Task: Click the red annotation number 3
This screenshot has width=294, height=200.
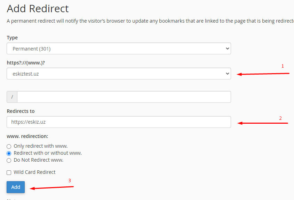Action: pos(70,180)
